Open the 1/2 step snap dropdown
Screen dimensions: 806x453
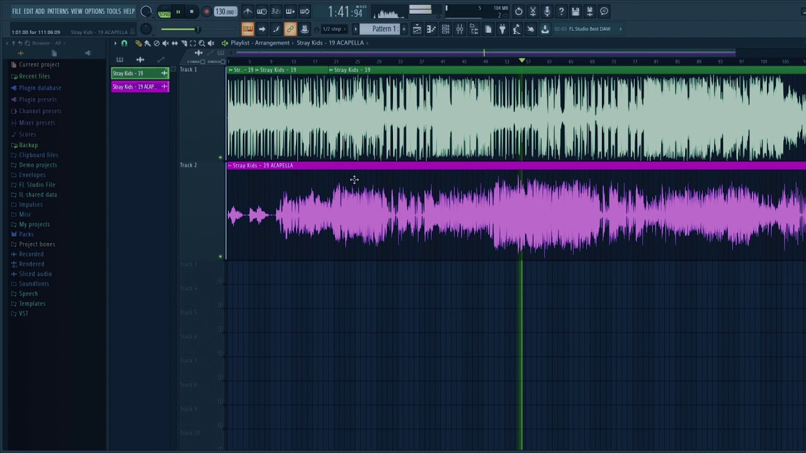334,29
